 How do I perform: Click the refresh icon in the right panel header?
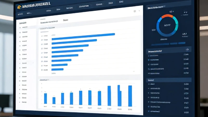click(187, 50)
